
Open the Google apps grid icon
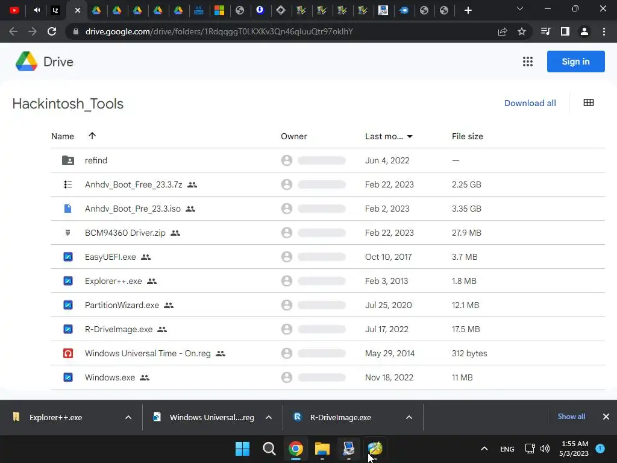pyautogui.click(x=528, y=61)
